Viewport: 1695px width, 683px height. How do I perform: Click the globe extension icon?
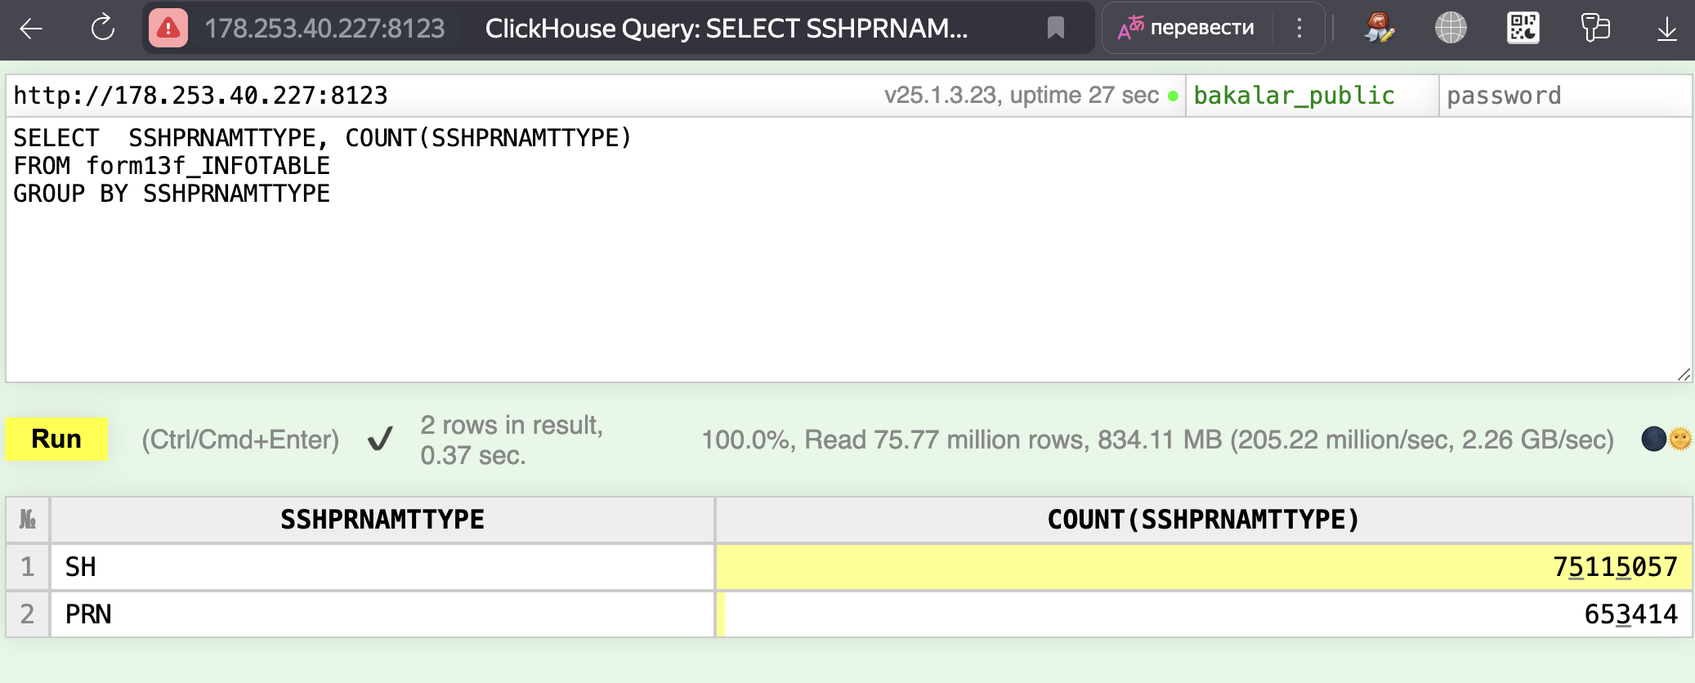(1451, 29)
